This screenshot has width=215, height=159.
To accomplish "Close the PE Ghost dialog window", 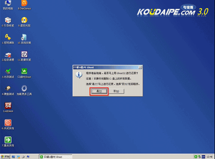I will [x=140, y=67].
